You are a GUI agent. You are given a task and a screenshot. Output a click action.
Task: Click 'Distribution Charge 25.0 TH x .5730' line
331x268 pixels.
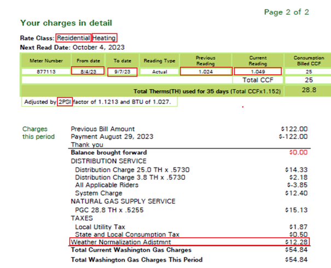132,170
